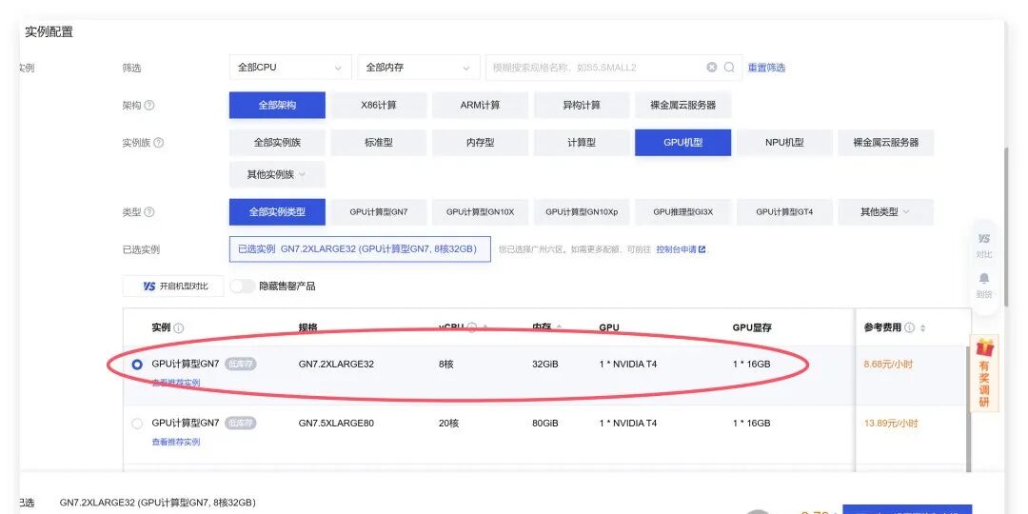Sort table by 内存 using the arrow
The image size is (1028, 514).
pos(559,327)
